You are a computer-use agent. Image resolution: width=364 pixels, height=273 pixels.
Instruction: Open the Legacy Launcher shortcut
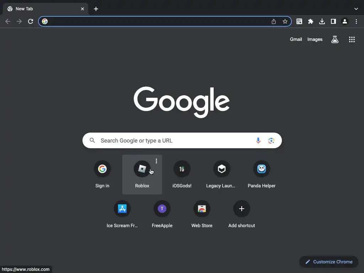coord(222,174)
